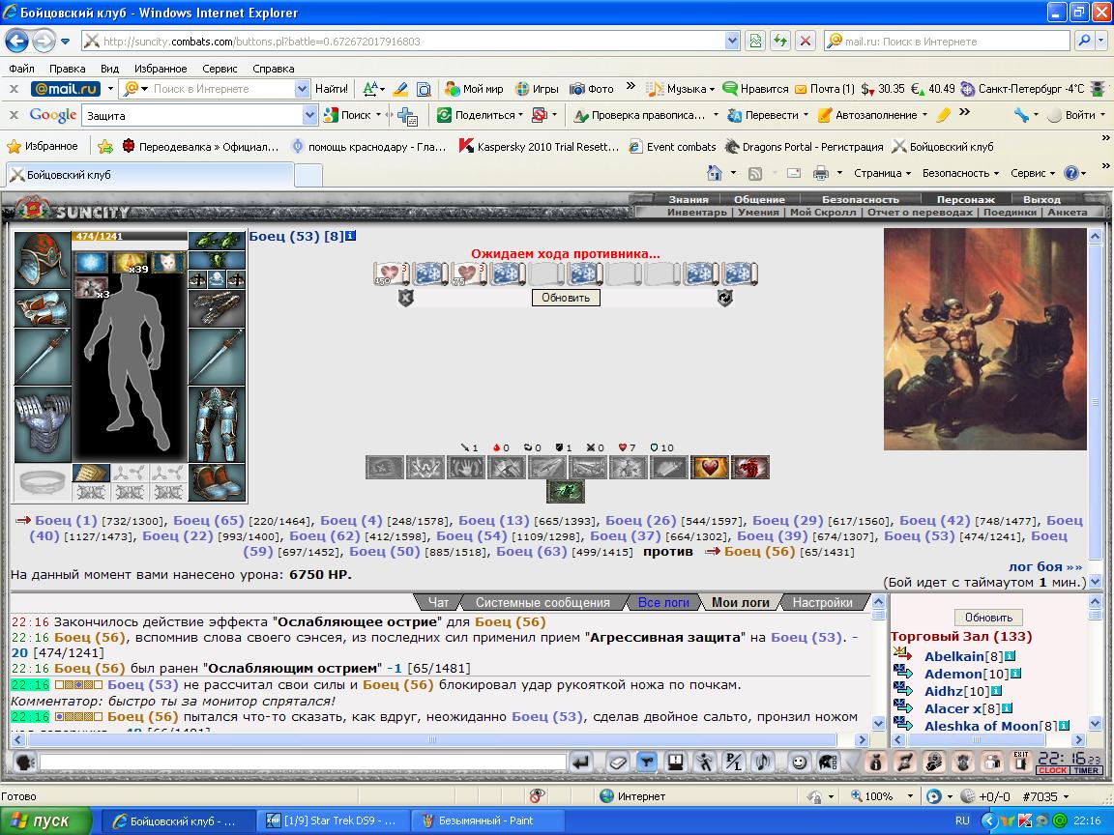Expand the Автозаполнение dropdown
The height and width of the screenshot is (835, 1114).
point(924,115)
